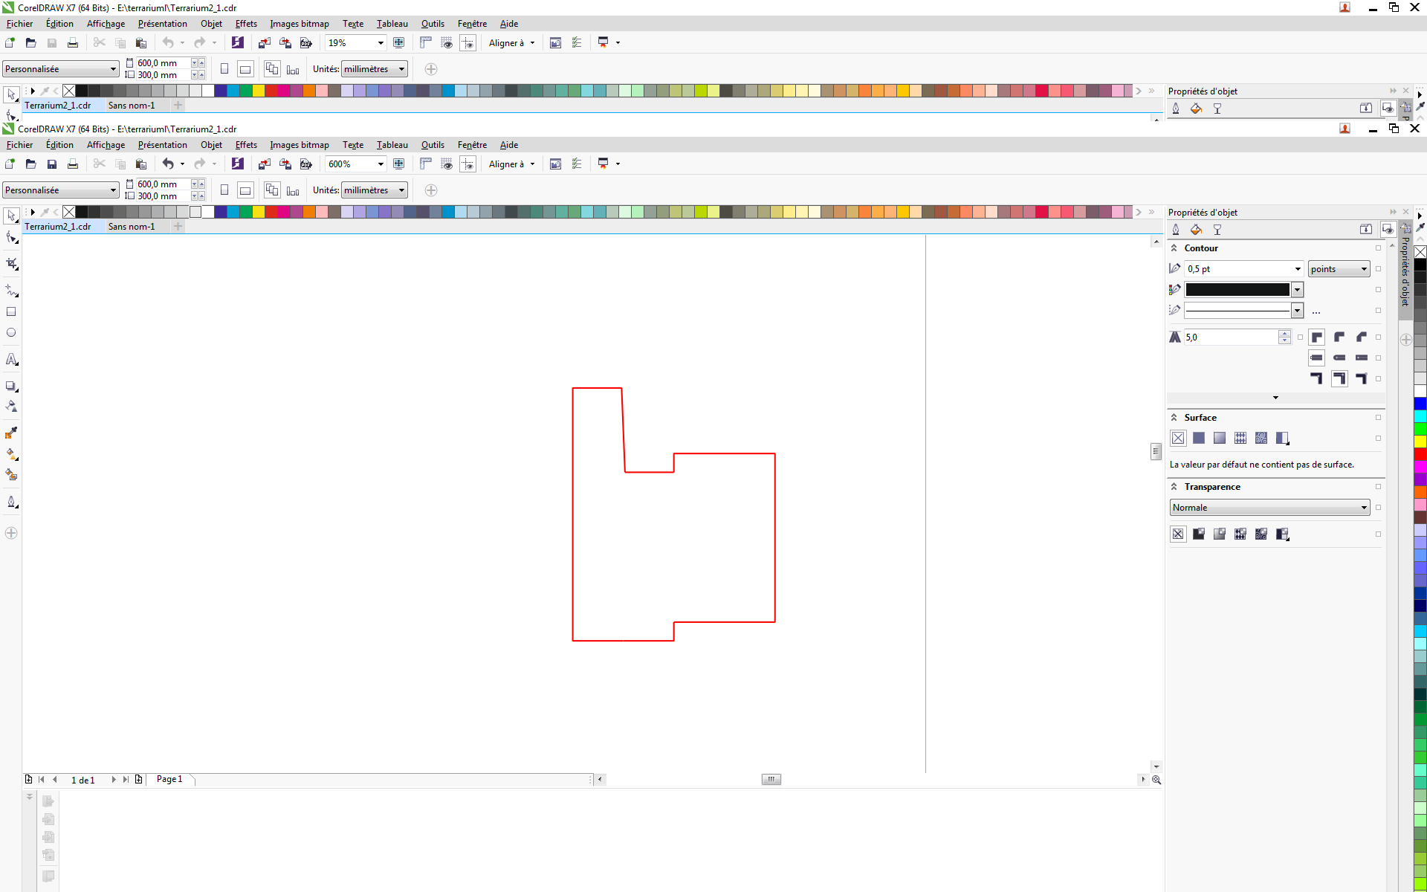Pick red in the right vertical palette
The height and width of the screenshot is (892, 1427).
point(1420,454)
